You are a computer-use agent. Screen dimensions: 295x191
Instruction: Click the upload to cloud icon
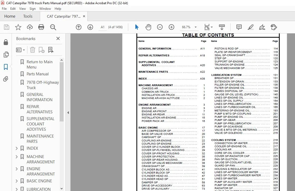tap(30, 27)
